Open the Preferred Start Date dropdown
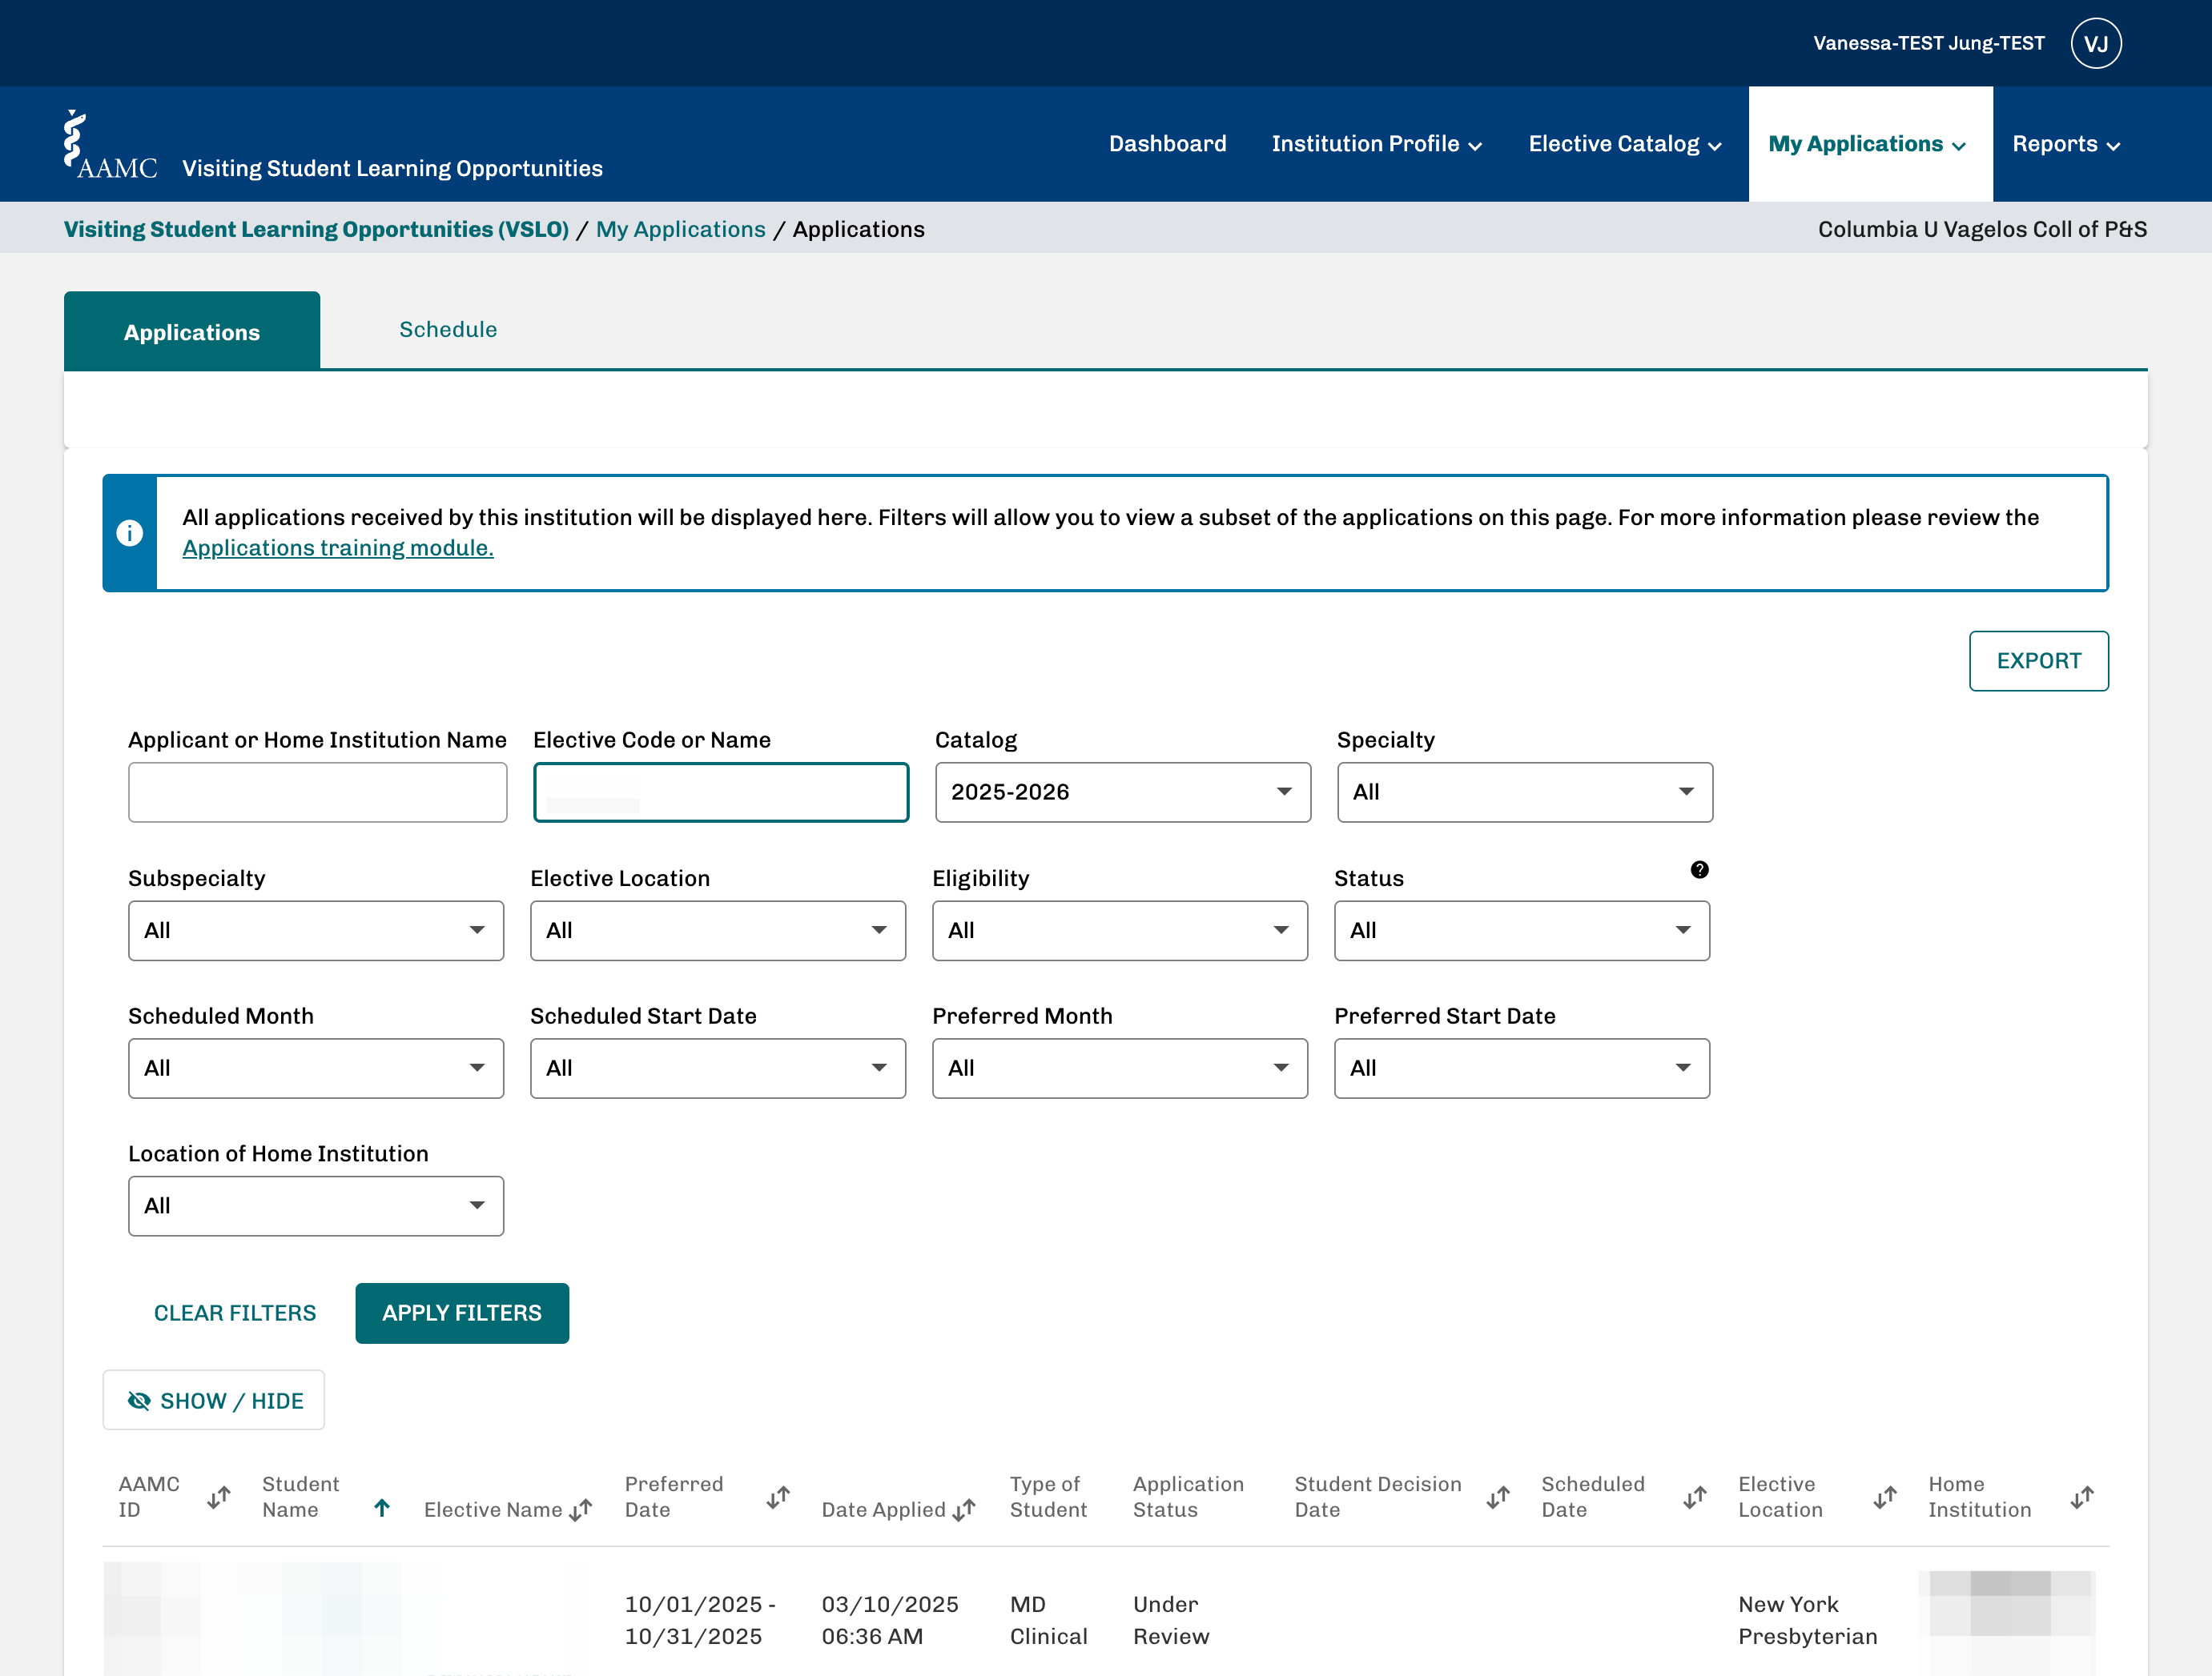The image size is (2212, 1676). pyautogui.click(x=1522, y=1069)
